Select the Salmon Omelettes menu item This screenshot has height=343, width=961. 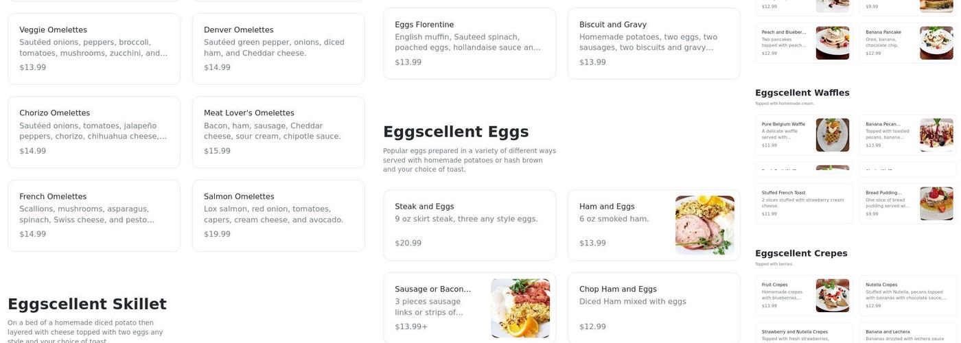point(278,215)
